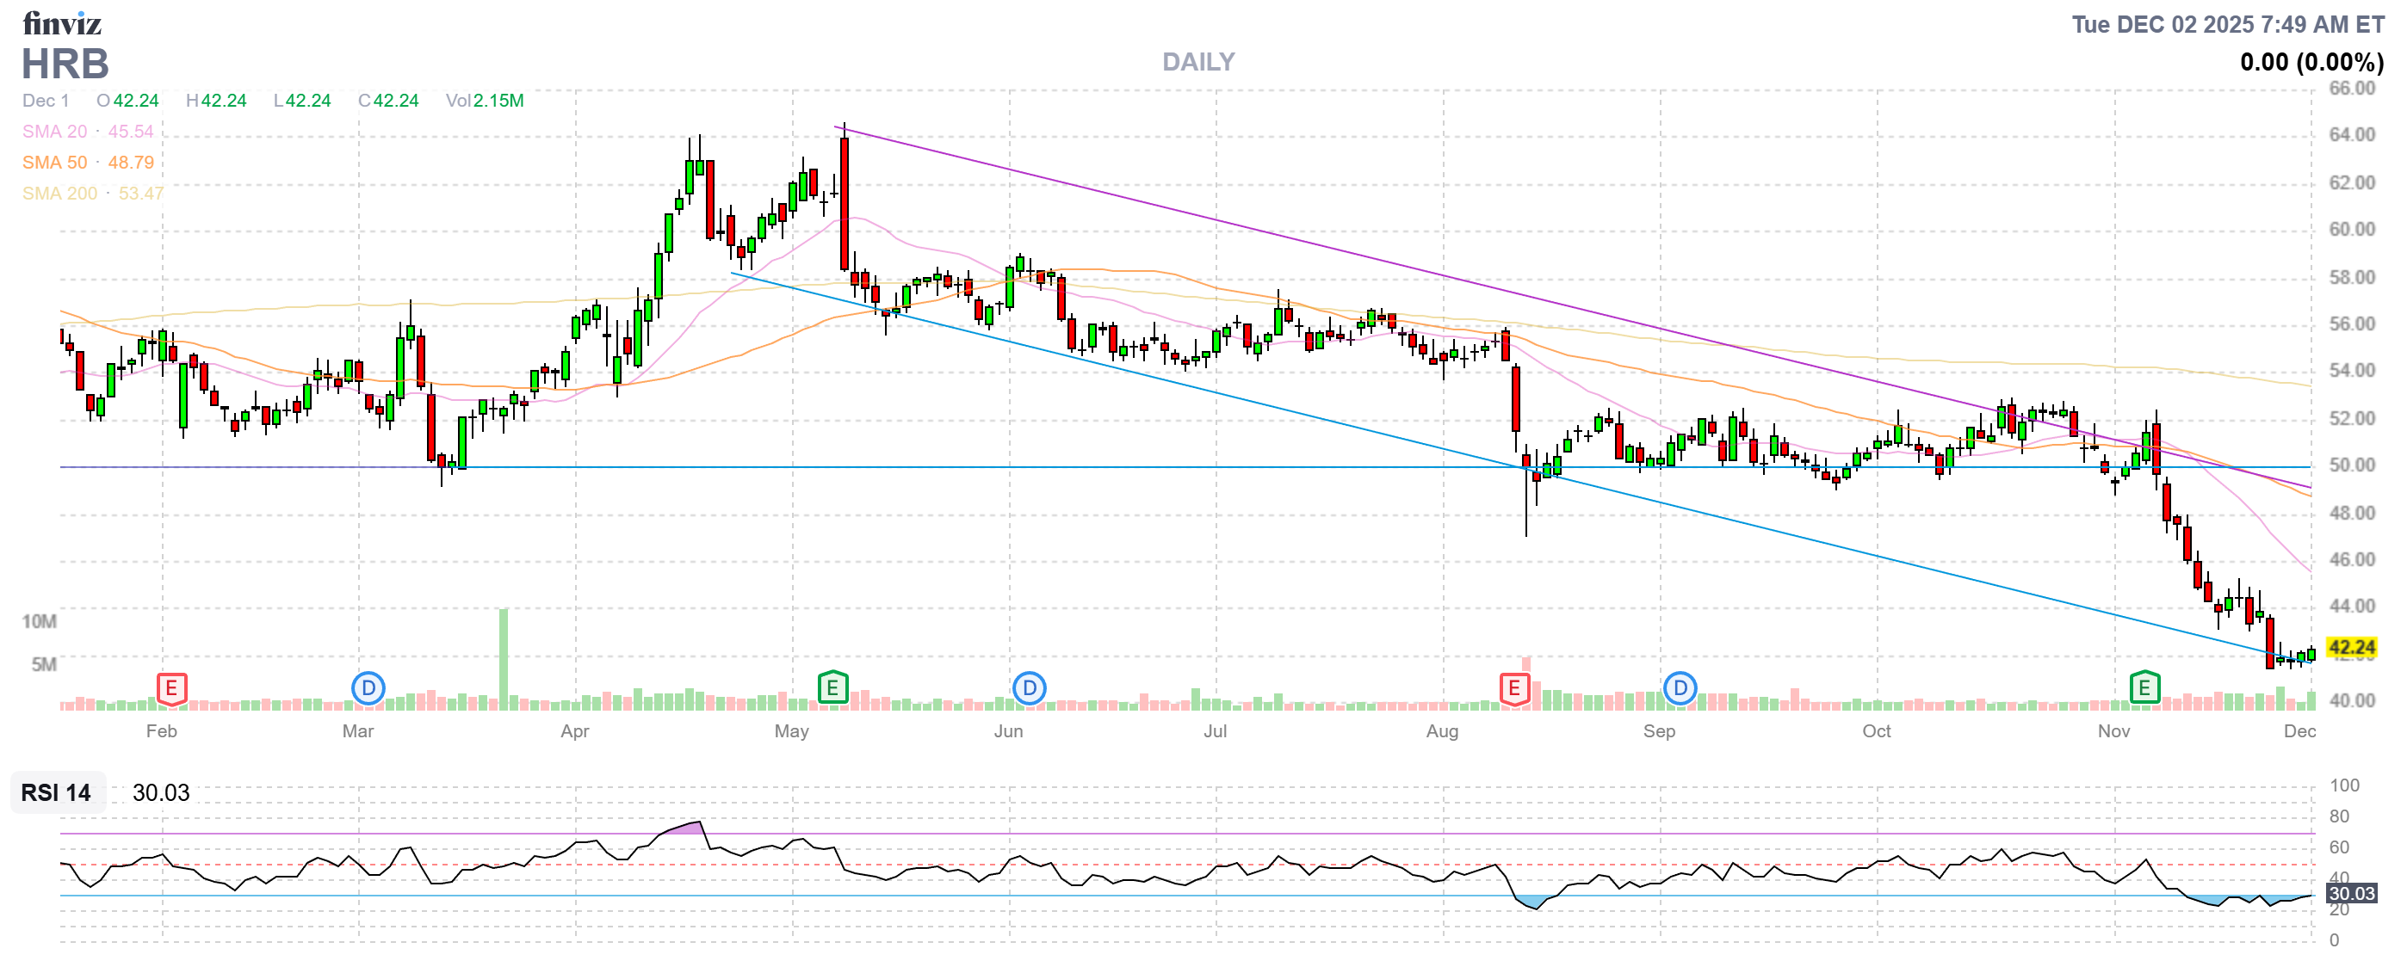The image size is (2407, 967).
Task: Click the HRB ticker symbol
Action: 65,65
